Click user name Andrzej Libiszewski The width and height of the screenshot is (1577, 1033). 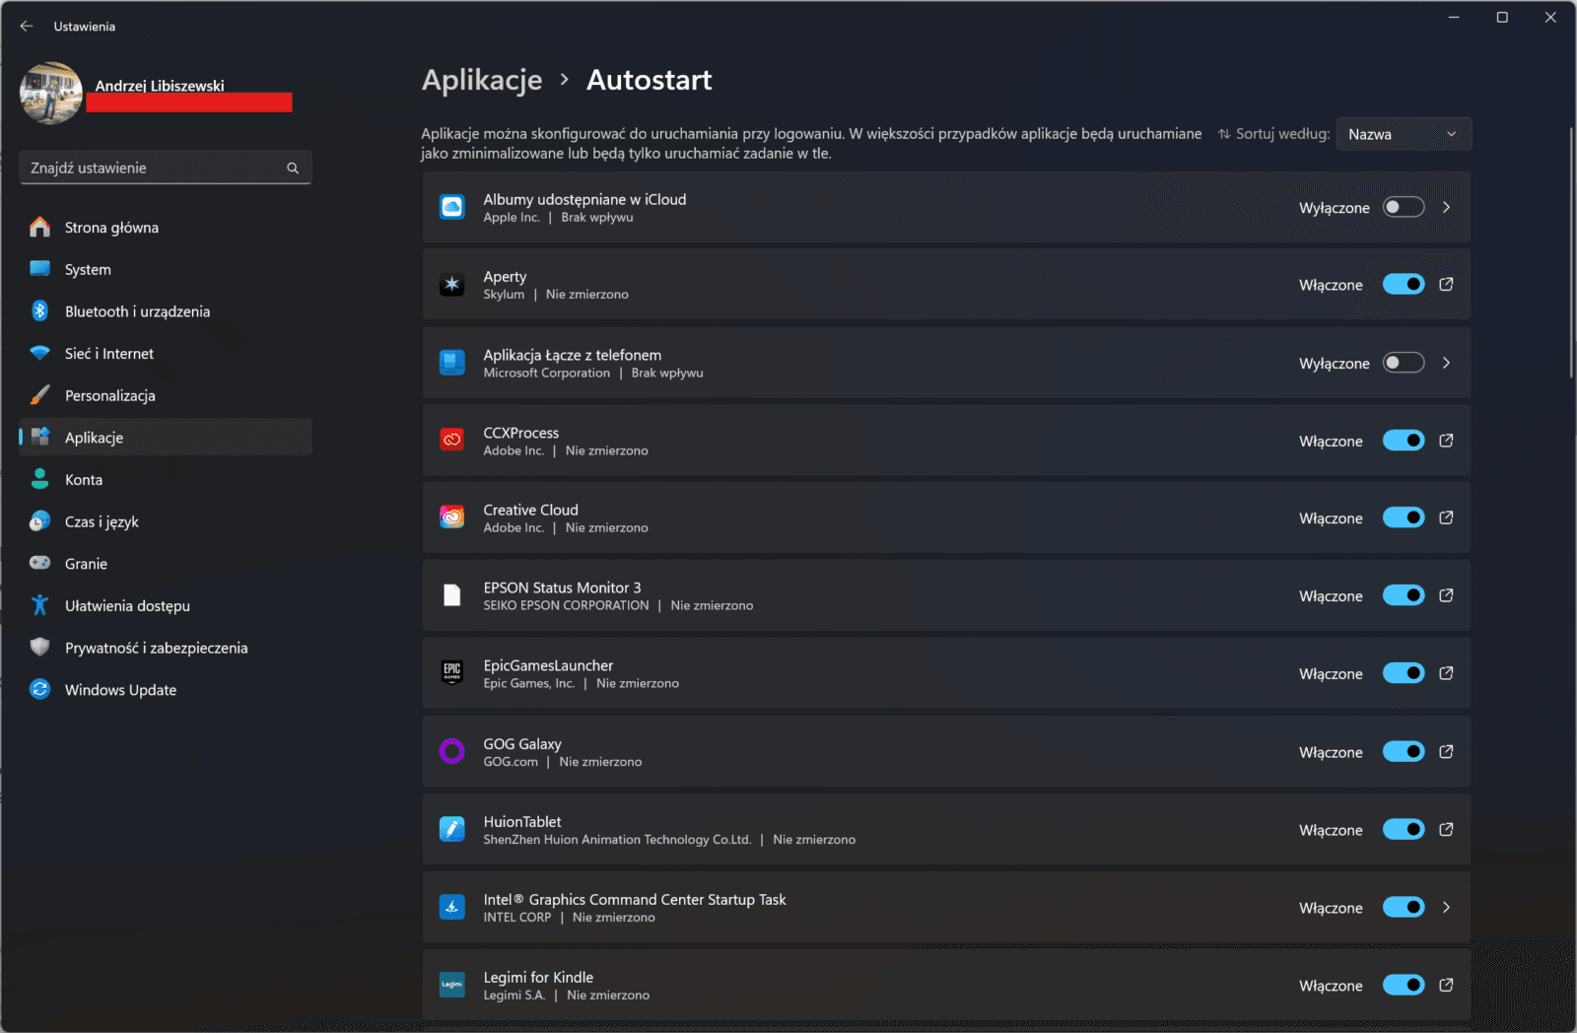(x=160, y=86)
